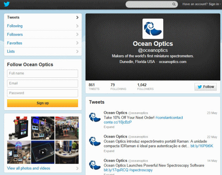The image size is (222, 175).
Task: Click the avatar beside the 14 May tweet
Action: [95, 165]
